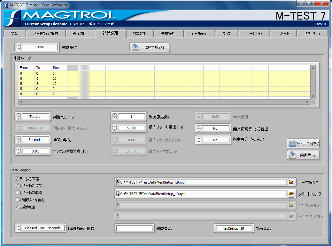Click the Magtrol logo icon in the banner
Image resolution: width=332 pixels, height=246 pixels.
pos(12,19)
